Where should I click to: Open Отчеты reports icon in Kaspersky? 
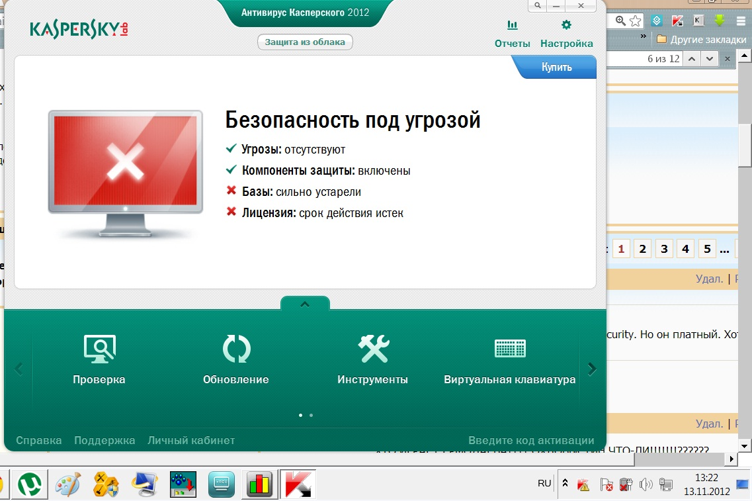pyautogui.click(x=512, y=25)
